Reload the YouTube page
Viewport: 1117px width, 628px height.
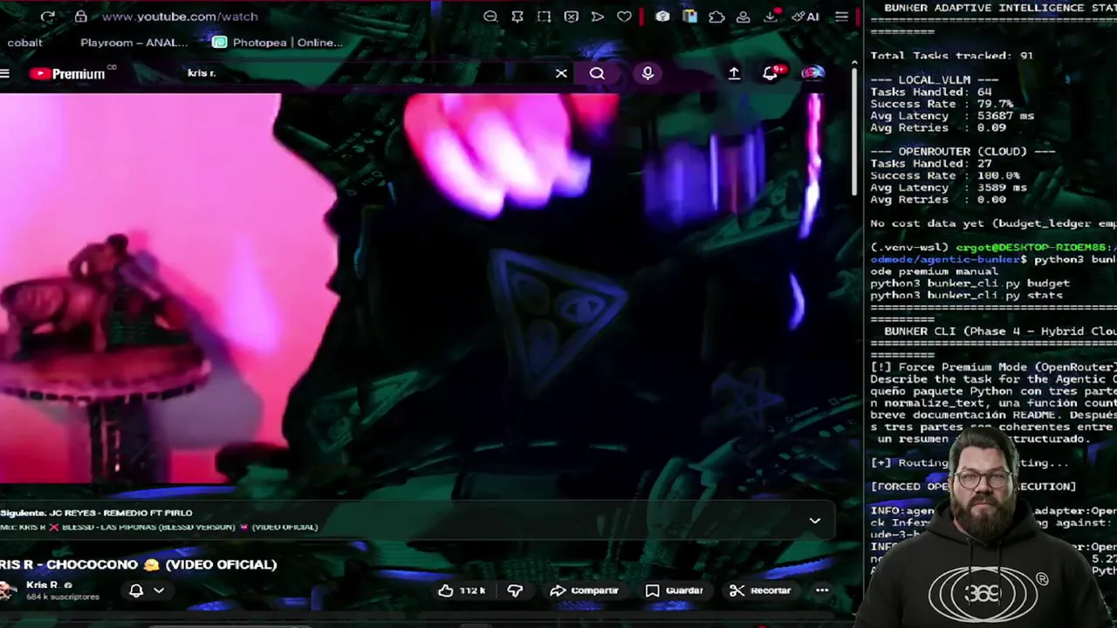pyautogui.click(x=47, y=17)
